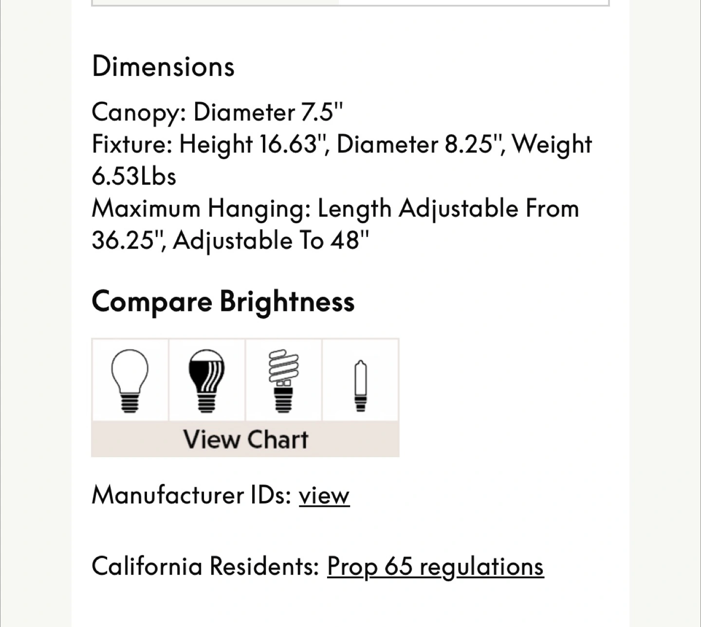Click the Compare Brightness heading
Viewport: 701px width, 627px height.
click(x=223, y=302)
